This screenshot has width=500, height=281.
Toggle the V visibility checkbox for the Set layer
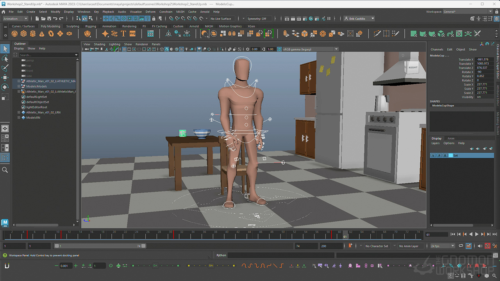(432, 155)
